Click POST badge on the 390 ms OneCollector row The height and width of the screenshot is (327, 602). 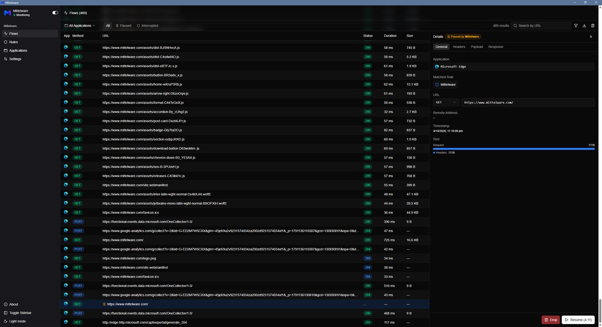click(78, 222)
